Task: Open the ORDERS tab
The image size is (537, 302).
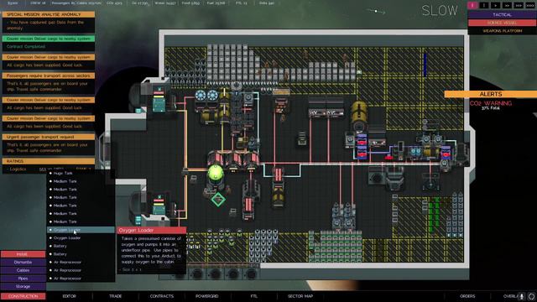Action: (x=467, y=296)
